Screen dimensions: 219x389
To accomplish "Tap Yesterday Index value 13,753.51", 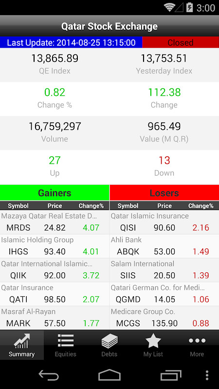I will 164,58.
